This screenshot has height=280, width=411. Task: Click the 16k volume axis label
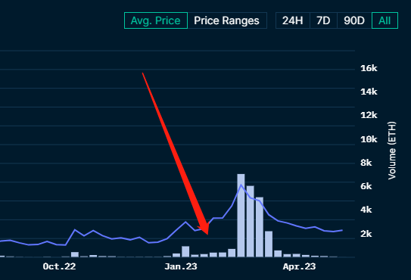pyautogui.click(x=369, y=68)
